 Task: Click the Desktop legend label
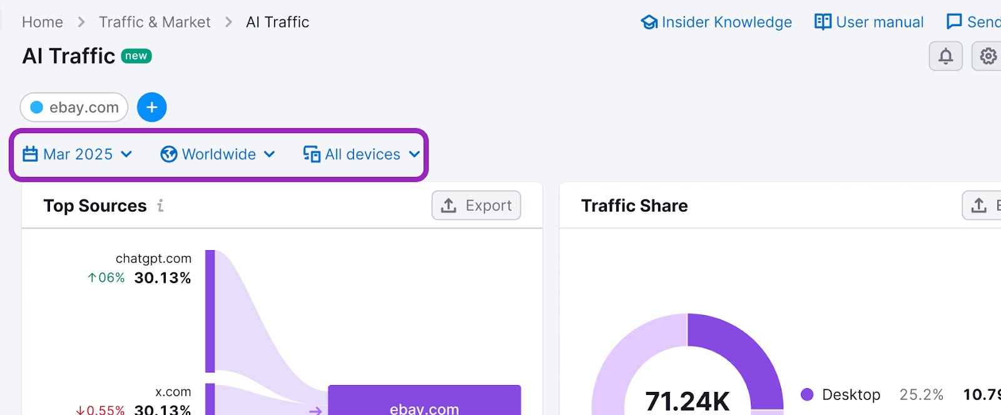[x=851, y=395]
